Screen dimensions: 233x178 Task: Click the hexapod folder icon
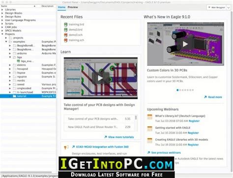pyautogui.click(x=14, y=69)
